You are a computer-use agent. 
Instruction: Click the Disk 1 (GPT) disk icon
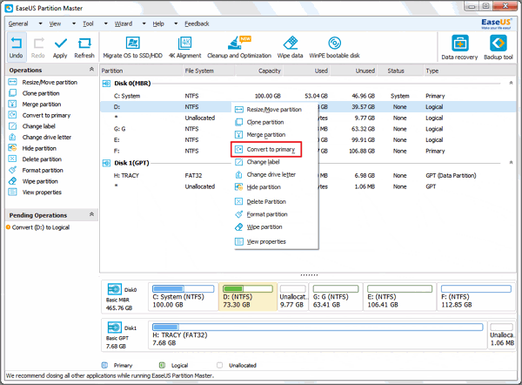[106, 163]
